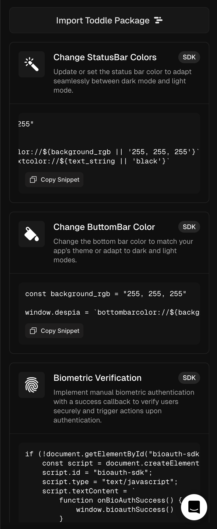Select the Change StatusBar Colors heading
The height and width of the screenshot is (529, 217).
(105, 57)
